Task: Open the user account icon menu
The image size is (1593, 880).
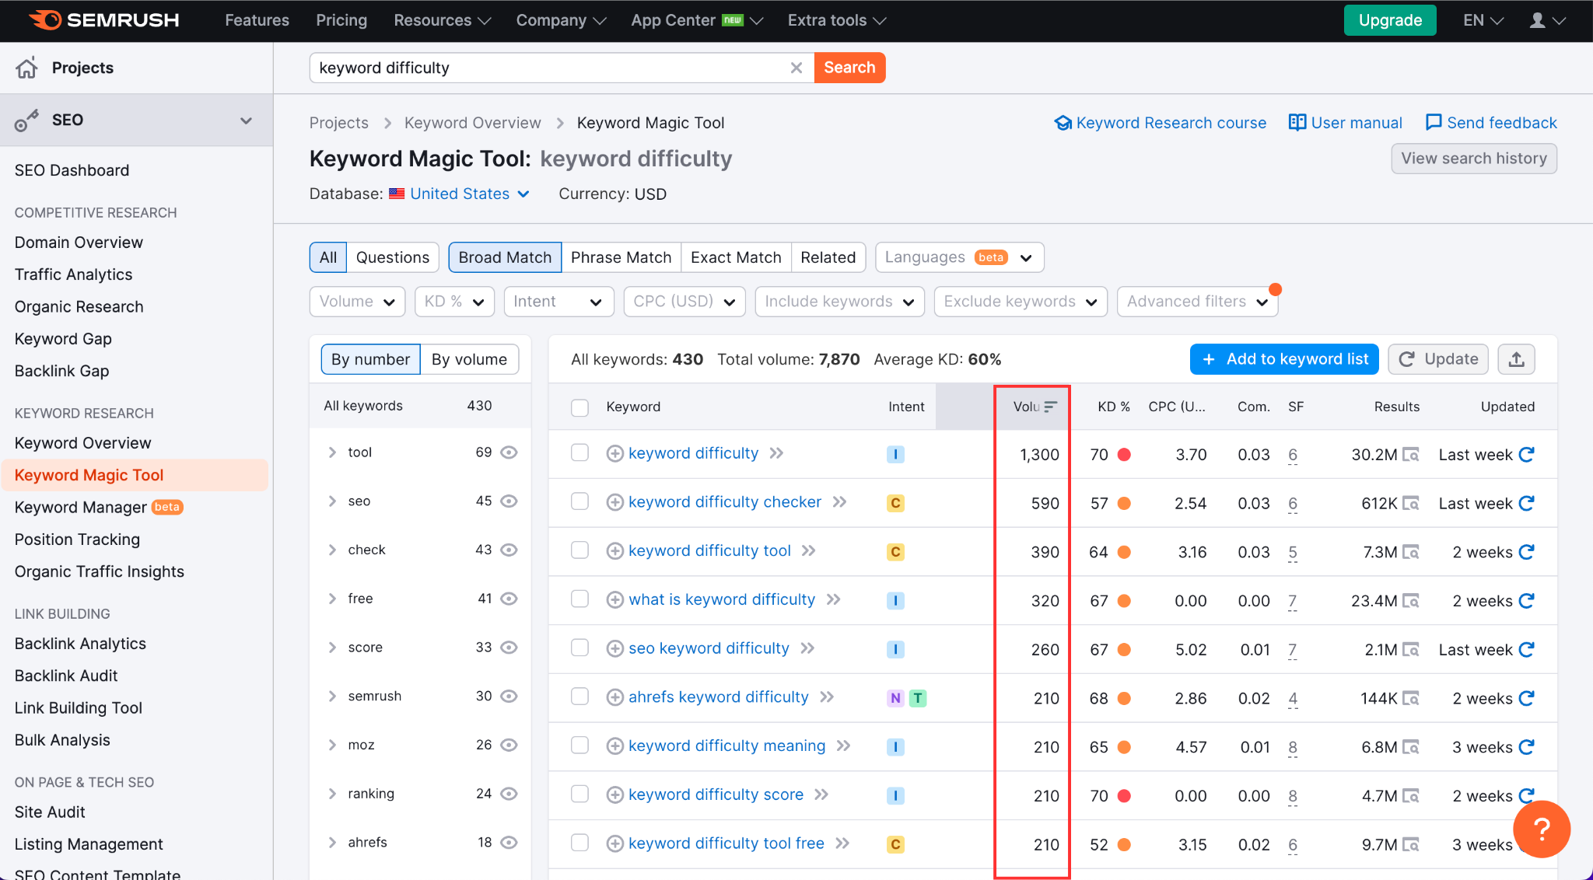Action: [1547, 20]
